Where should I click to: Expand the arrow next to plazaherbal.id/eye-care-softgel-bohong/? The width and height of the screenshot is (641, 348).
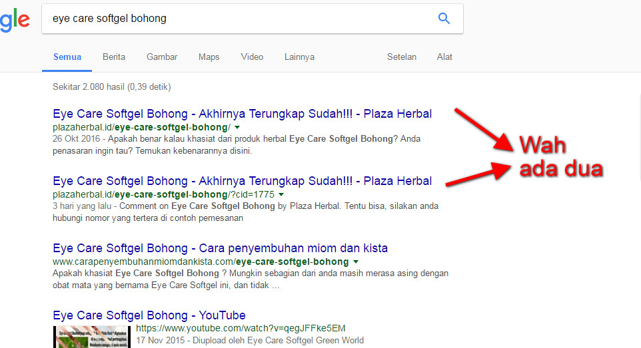pyautogui.click(x=237, y=128)
